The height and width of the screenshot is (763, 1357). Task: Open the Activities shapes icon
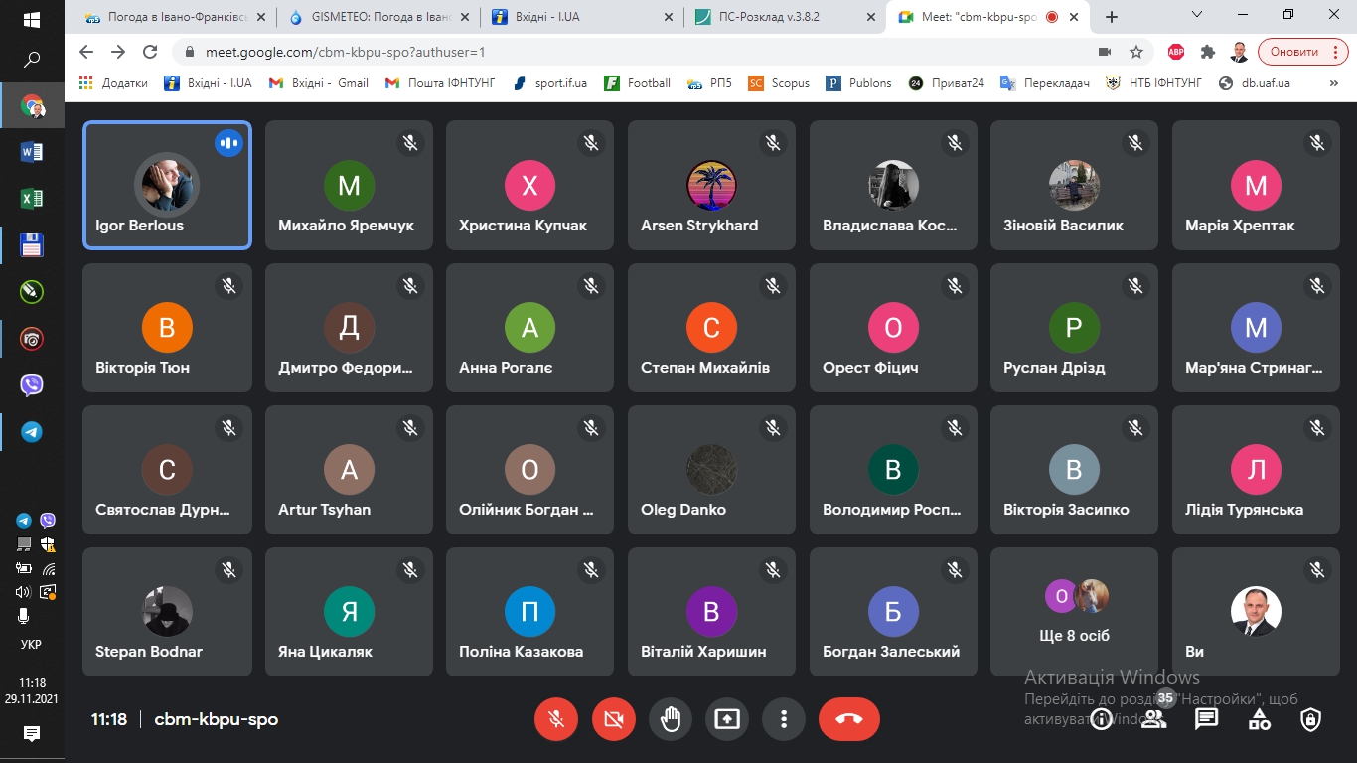(x=1259, y=719)
